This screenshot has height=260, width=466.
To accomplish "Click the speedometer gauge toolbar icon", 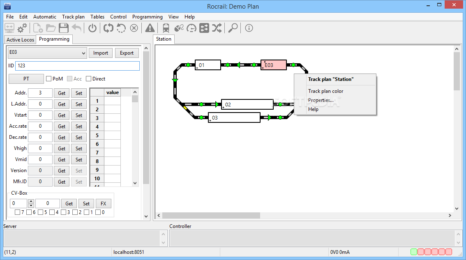I will pos(191,28).
